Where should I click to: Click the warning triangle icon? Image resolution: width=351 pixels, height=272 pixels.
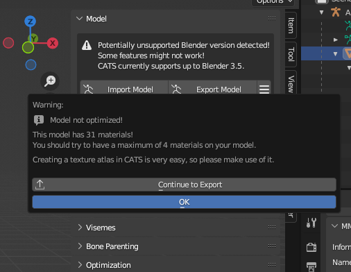coord(87,45)
